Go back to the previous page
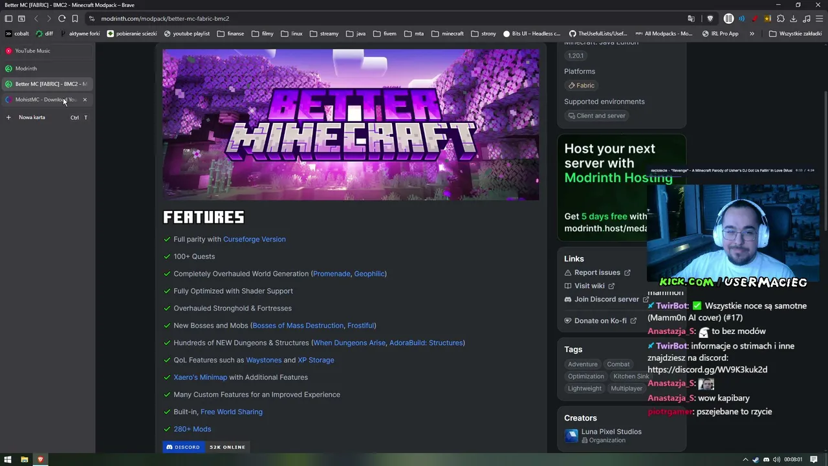This screenshot has width=828, height=466. 36,19
